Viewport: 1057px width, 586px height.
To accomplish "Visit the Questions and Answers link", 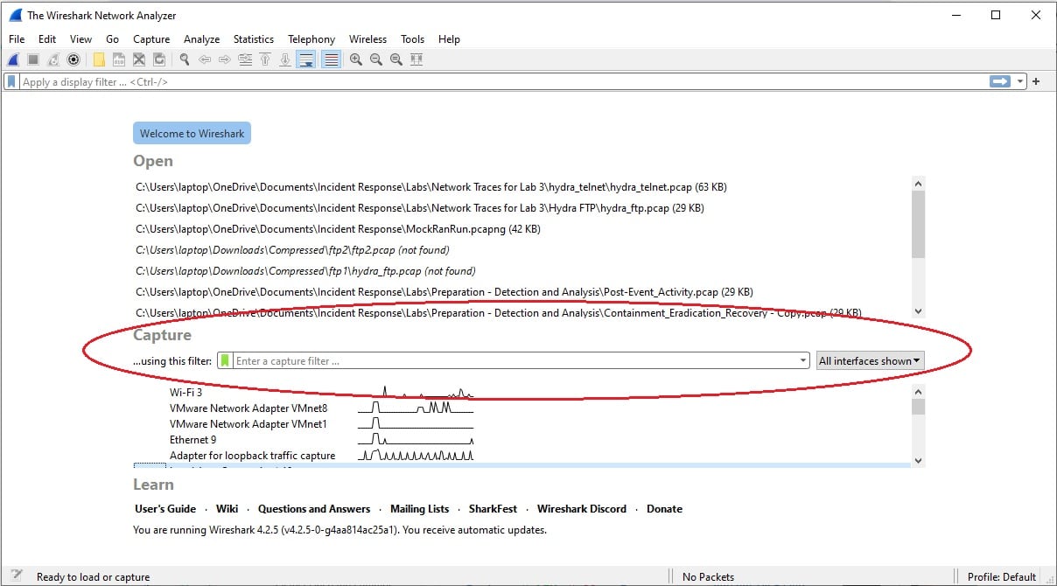I will tap(314, 508).
